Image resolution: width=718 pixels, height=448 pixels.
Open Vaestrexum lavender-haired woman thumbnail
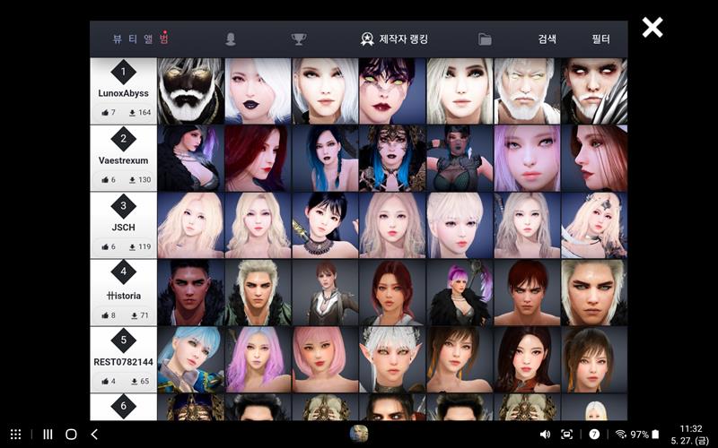527,159
